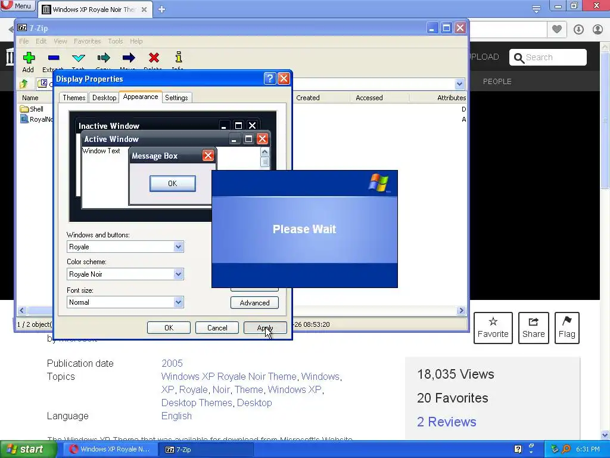Select the RoyalNoir file in 7-Zip
The image size is (610, 458).
(36, 119)
